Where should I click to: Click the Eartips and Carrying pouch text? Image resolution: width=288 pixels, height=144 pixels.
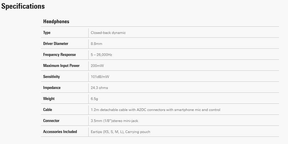(121, 132)
